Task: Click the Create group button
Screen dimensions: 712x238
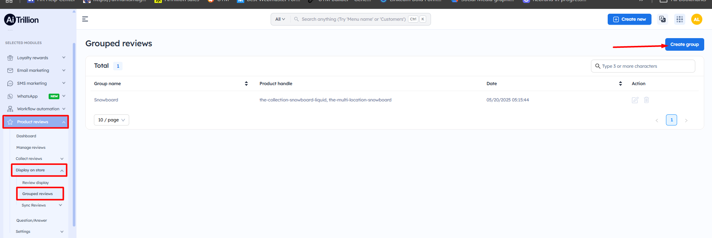Action: 684,44
